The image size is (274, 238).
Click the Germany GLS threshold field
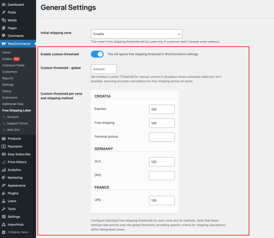pyautogui.click(x=162, y=162)
